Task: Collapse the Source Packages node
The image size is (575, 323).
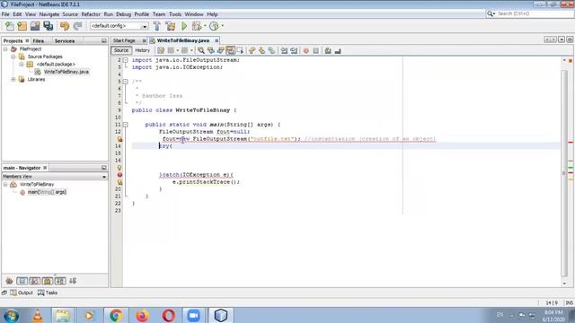Action: pyautogui.click(x=13, y=57)
